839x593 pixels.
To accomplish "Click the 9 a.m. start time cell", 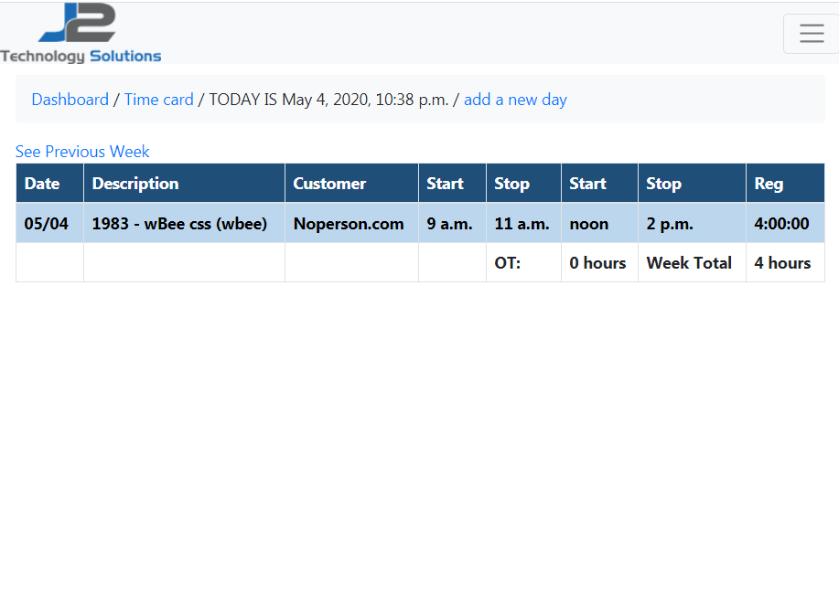I will (x=452, y=223).
